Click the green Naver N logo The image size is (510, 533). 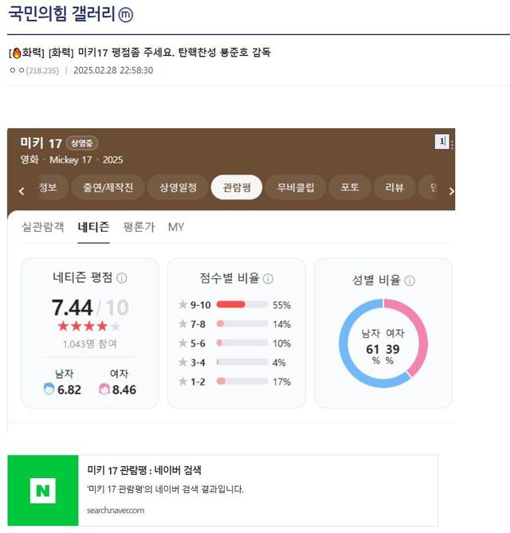(43, 490)
